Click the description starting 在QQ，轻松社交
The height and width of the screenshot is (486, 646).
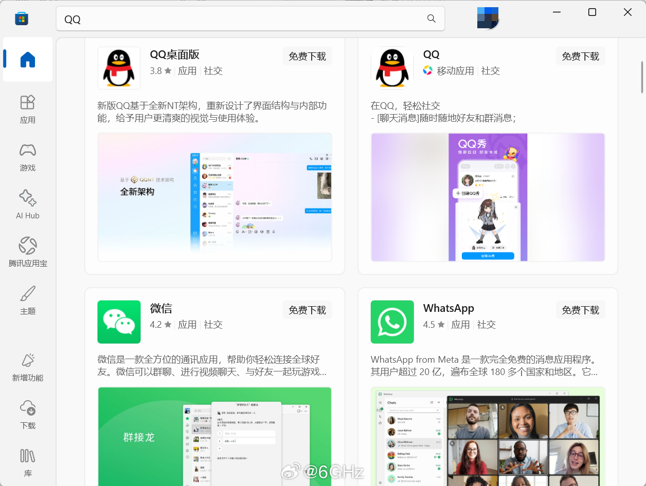coord(443,112)
